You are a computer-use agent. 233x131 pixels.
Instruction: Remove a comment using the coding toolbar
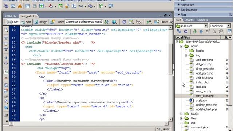(6, 91)
